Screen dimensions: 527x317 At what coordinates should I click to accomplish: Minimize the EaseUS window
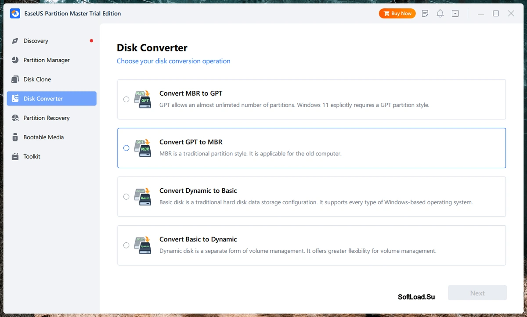coord(481,14)
